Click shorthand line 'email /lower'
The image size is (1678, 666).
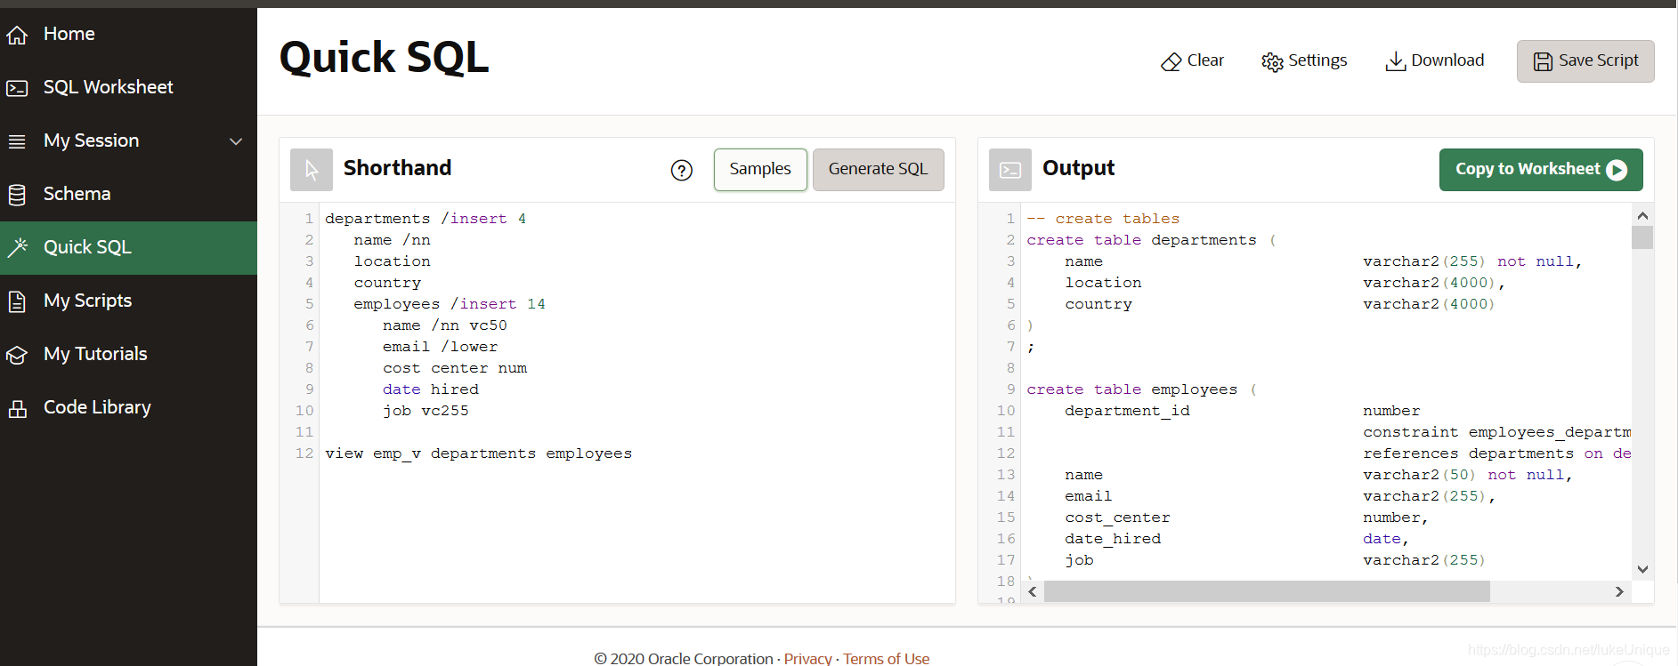pos(441,347)
